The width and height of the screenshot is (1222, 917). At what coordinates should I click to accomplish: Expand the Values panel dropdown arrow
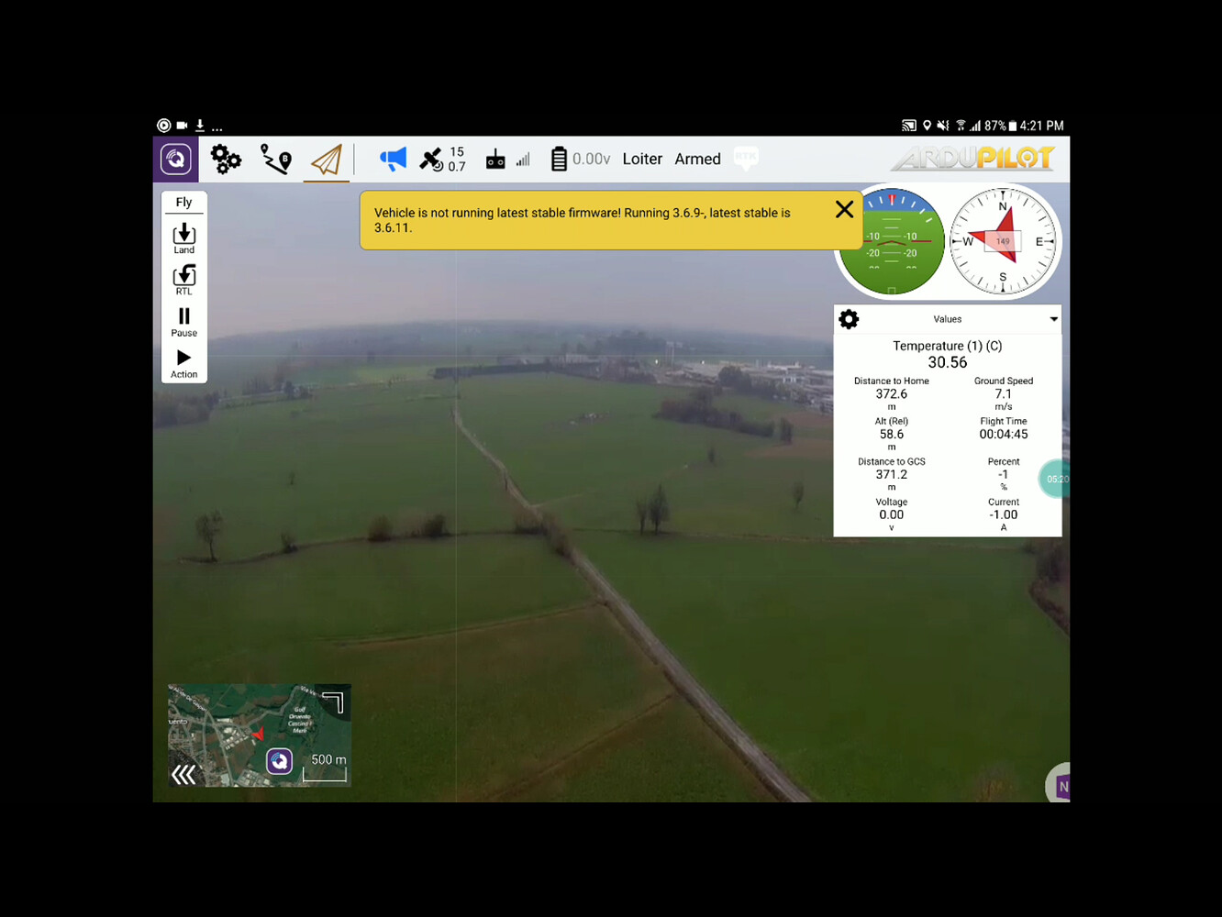[x=1054, y=319]
